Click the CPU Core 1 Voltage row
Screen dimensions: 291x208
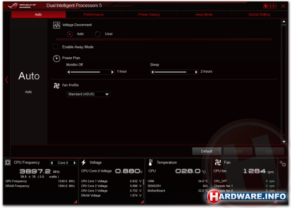(x=111, y=181)
